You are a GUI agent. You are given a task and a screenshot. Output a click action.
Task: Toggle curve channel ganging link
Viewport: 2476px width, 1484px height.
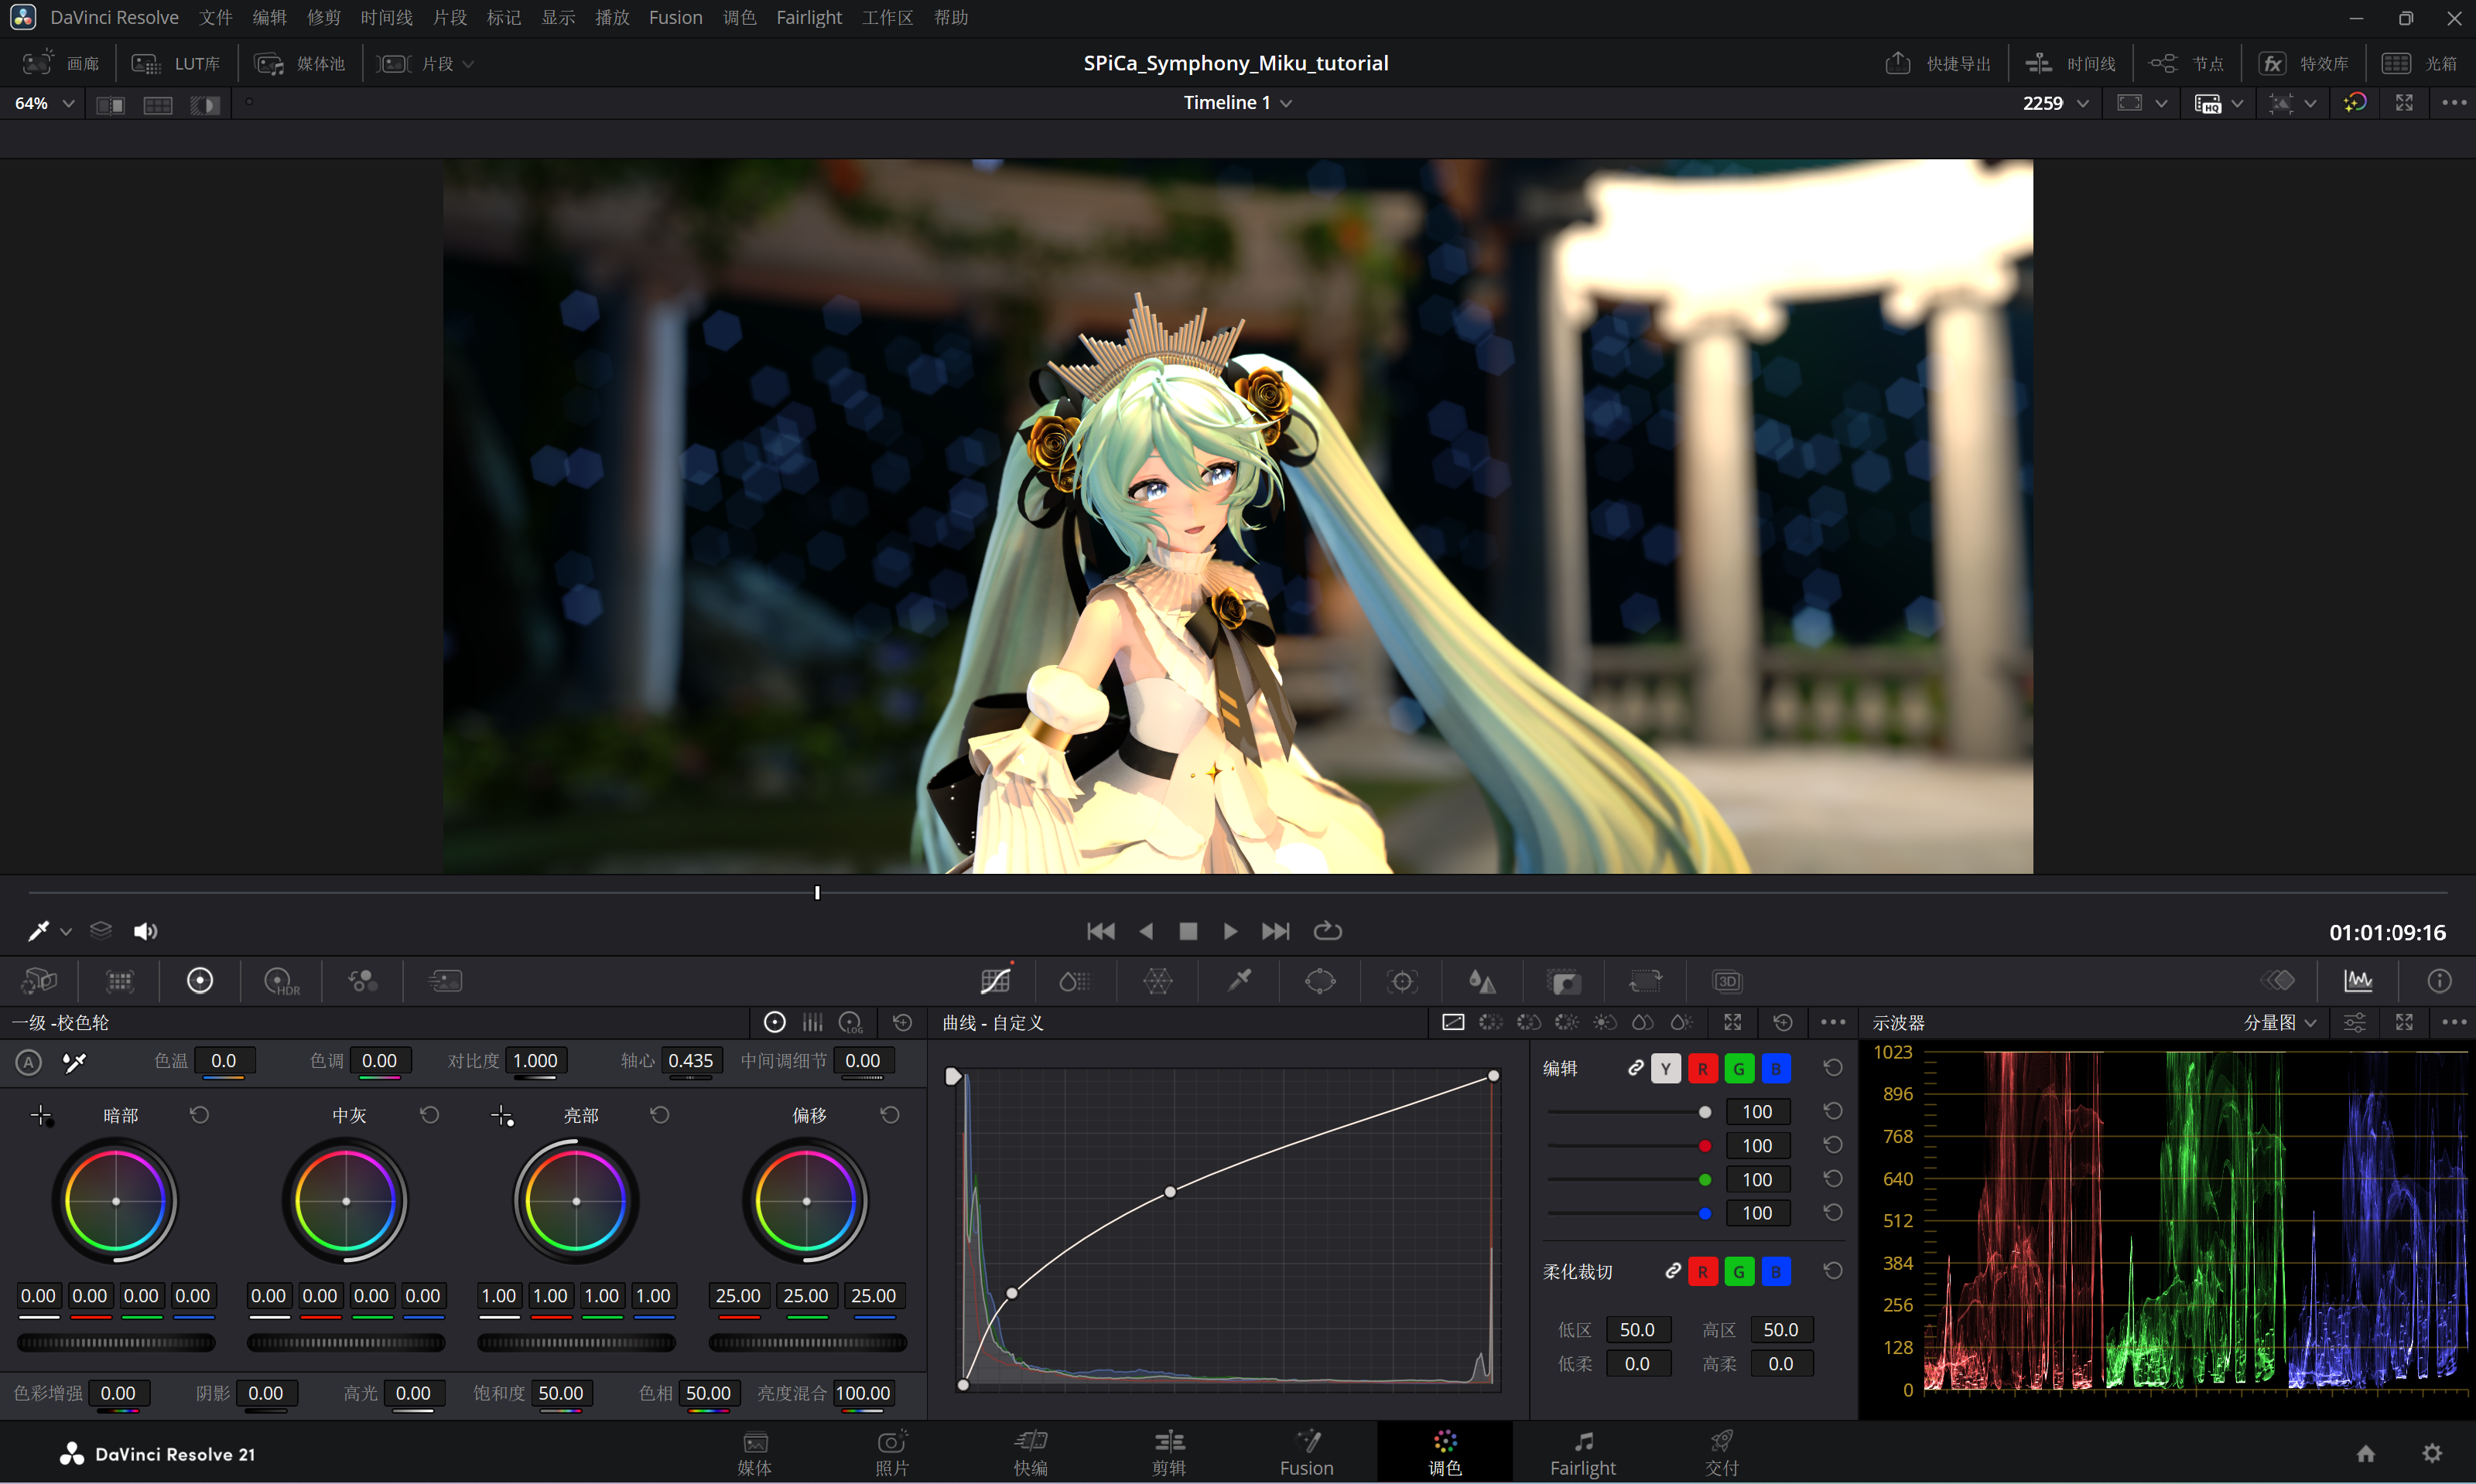[1635, 1068]
